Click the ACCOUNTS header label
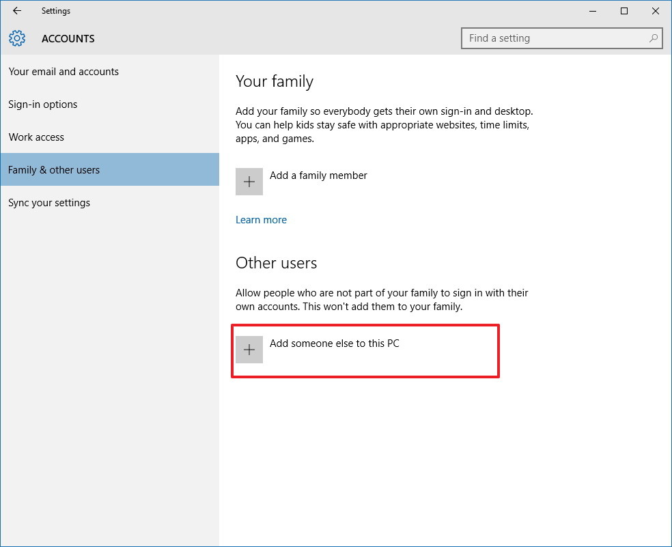The width and height of the screenshot is (672, 547). [68, 39]
